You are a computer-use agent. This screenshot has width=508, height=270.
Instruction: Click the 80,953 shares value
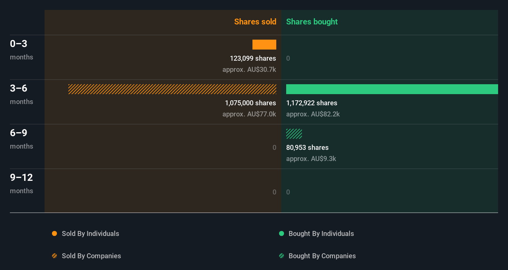pyautogui.click(x=307, y=147)
